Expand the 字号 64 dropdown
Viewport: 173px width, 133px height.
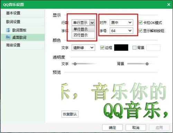[x=121, y=31]
